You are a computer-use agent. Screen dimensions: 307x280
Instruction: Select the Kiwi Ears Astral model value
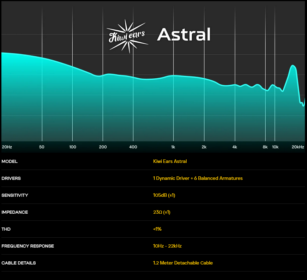170,162
